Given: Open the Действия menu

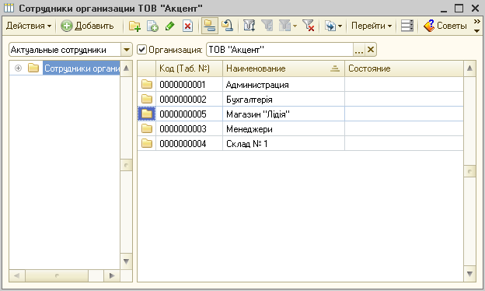Looking at the screenshot, I should [29, 26].
